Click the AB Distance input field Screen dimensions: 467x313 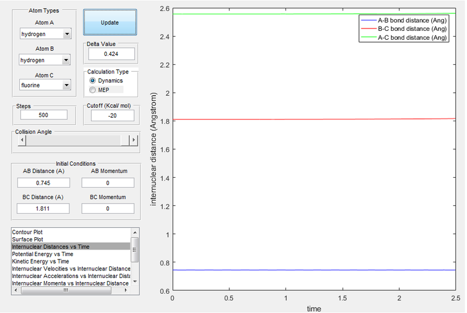pos(43,183)
